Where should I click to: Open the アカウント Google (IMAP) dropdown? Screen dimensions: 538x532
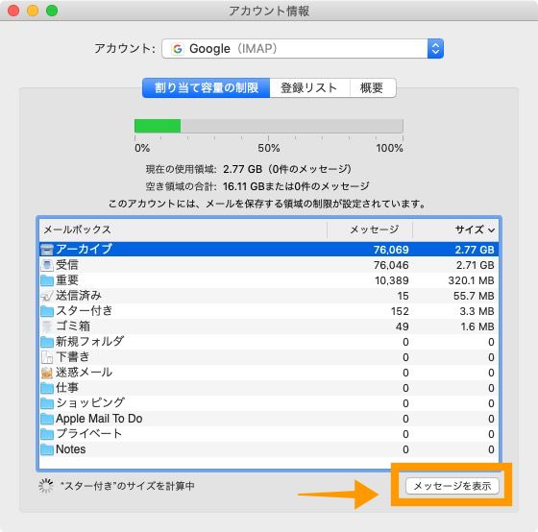[x=303, y=49]
